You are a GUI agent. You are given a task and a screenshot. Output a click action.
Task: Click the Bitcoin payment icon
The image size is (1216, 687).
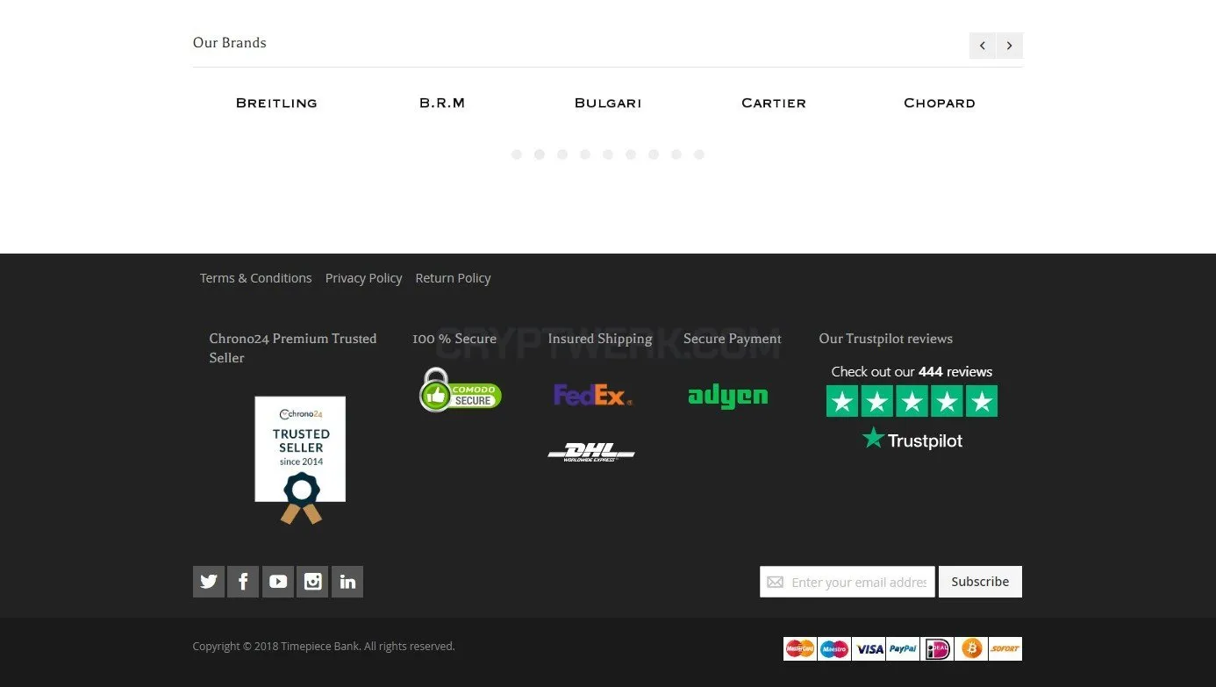click(x=971, y=648)
